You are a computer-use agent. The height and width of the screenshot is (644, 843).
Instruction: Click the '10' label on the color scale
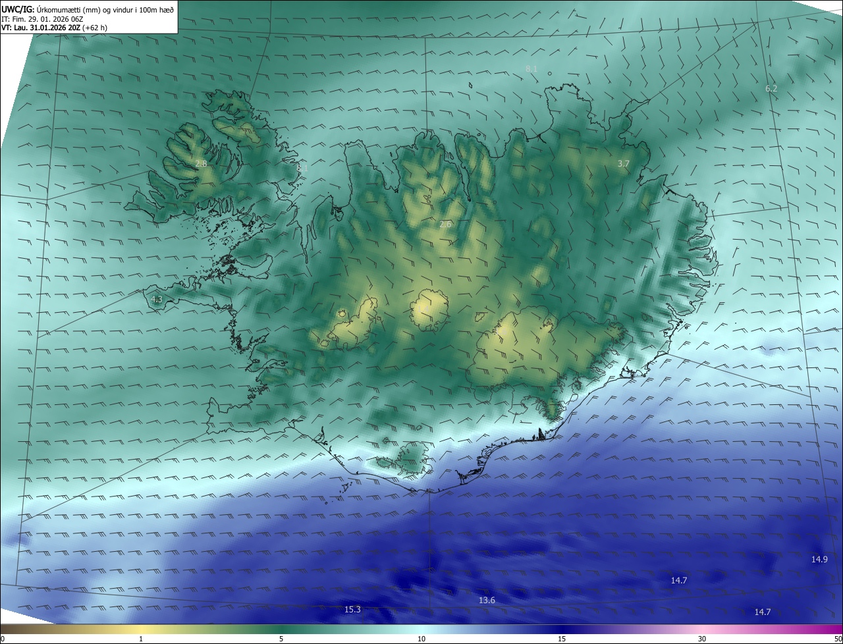421,639
